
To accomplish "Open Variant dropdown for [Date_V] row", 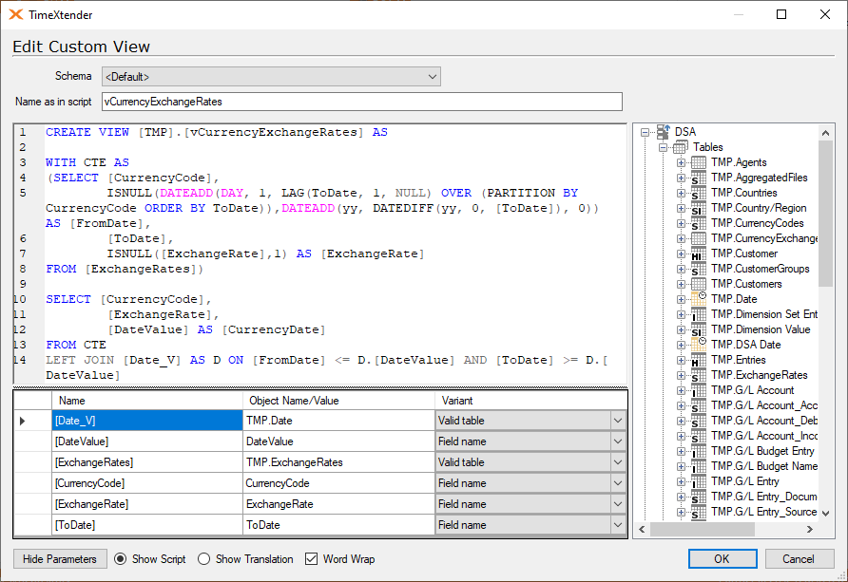I will click(x=618, y=421).
